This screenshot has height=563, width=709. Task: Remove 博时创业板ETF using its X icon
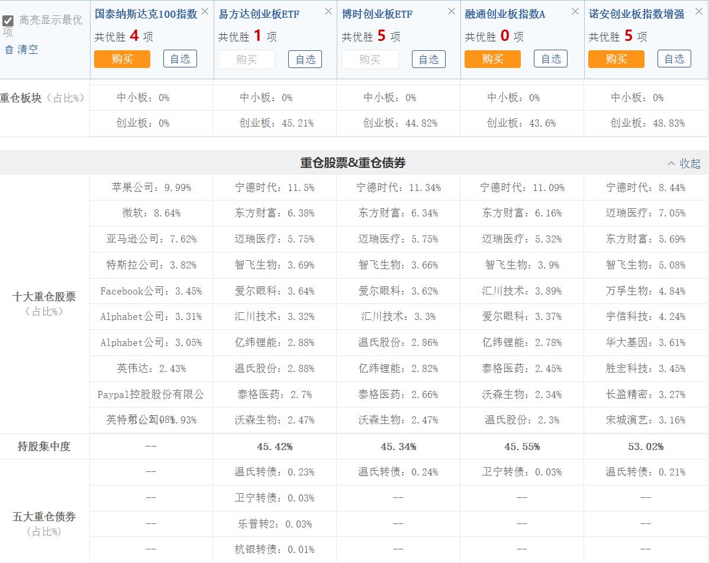[x=452, y=11]
